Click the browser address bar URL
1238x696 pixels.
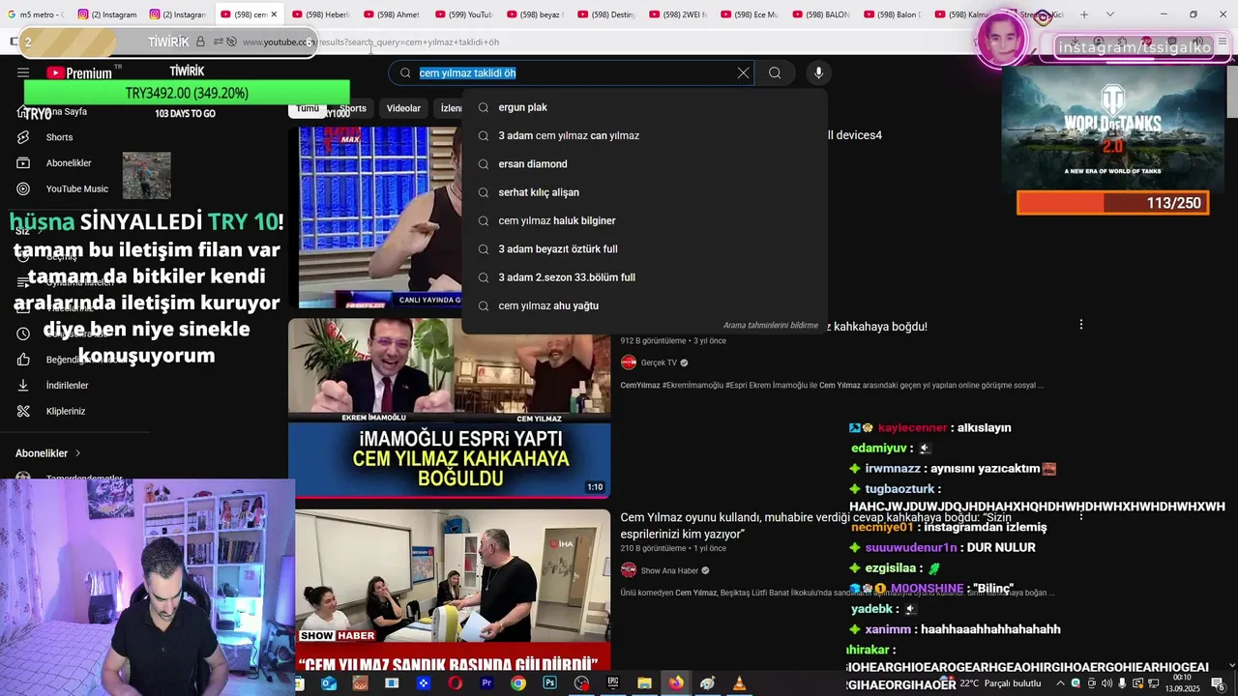coord(370,43)
